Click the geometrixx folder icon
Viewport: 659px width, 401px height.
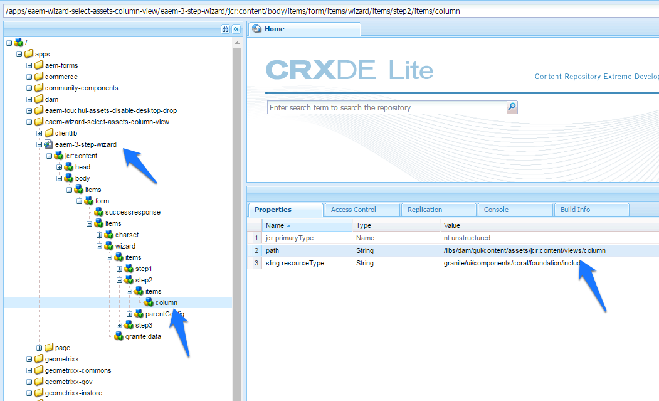[39, 359]
